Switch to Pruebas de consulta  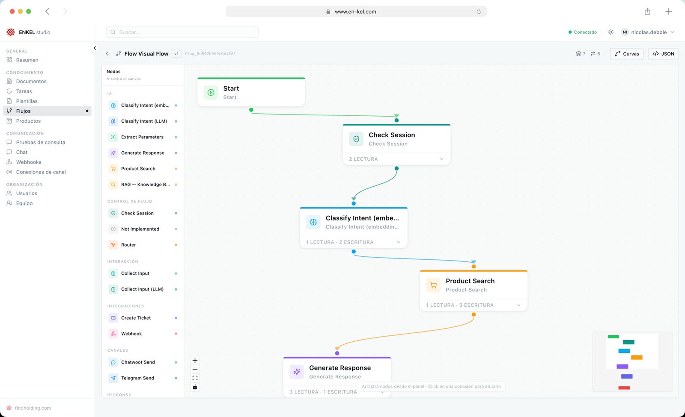click(x=41, y=142)
